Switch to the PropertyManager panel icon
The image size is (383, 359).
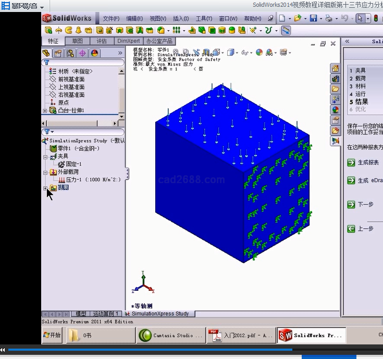coord(58,53)
